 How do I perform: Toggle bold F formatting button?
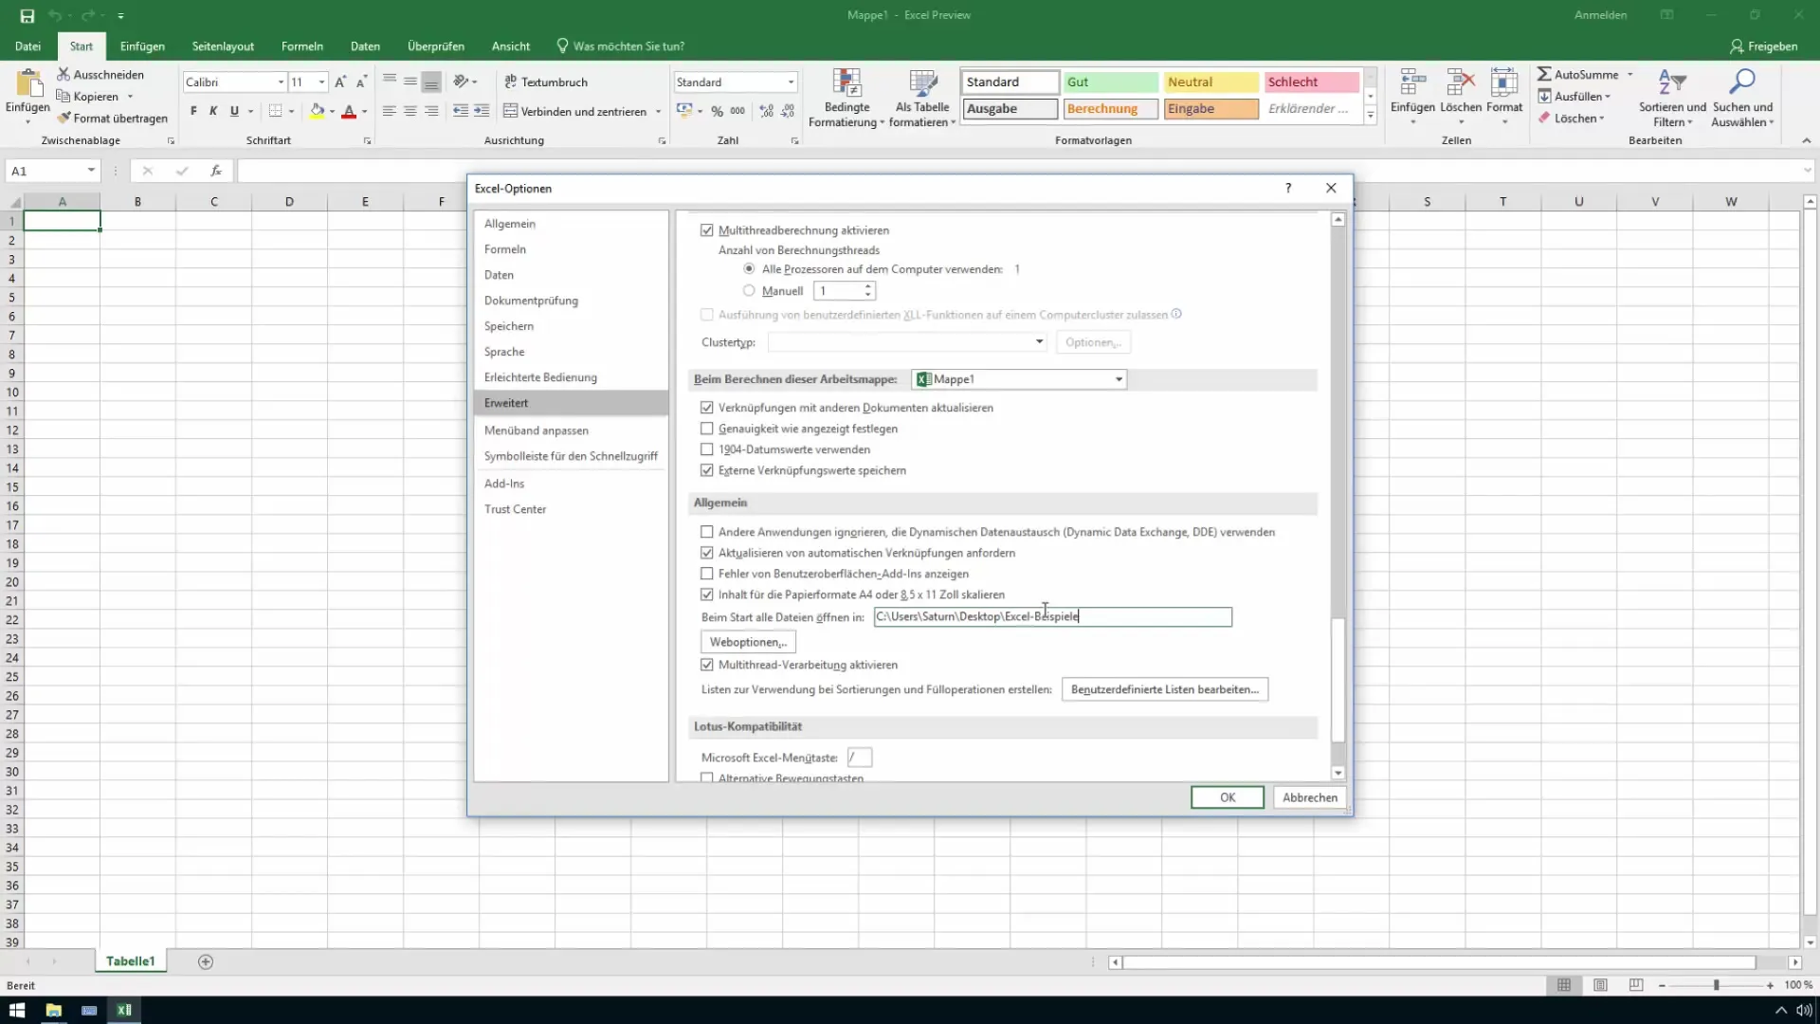[193, 111]
